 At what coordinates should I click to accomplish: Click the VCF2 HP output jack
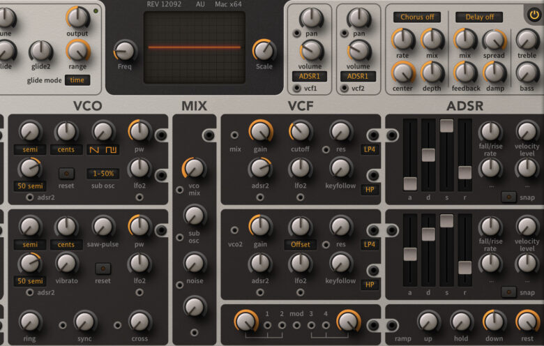(373, 271)
